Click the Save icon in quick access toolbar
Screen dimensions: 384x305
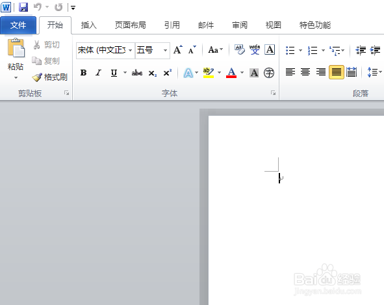pos(23,7)
